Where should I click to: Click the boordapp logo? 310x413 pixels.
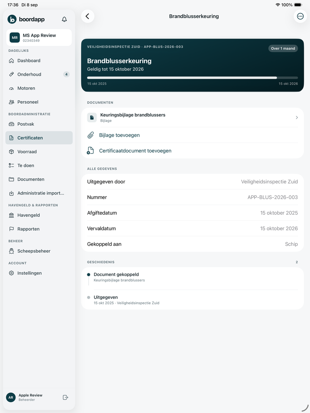coord(26,19)
